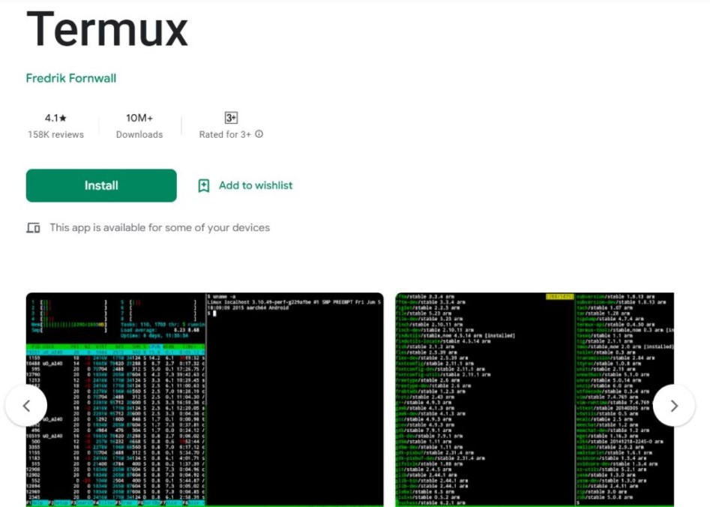This screenshot has width=710, height=507.
Task: Click the Rated 3+ badge icon
Action: pyautogui.click(x=230, y=117)
